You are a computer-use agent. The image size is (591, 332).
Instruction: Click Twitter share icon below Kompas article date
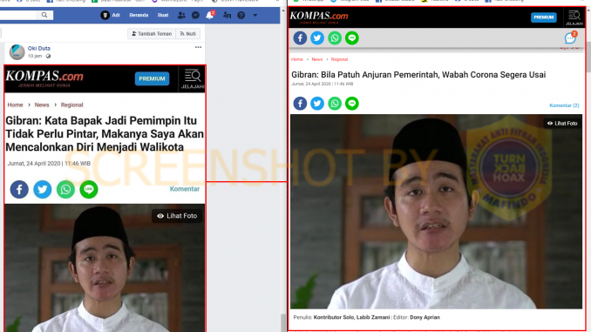point(317,103)
